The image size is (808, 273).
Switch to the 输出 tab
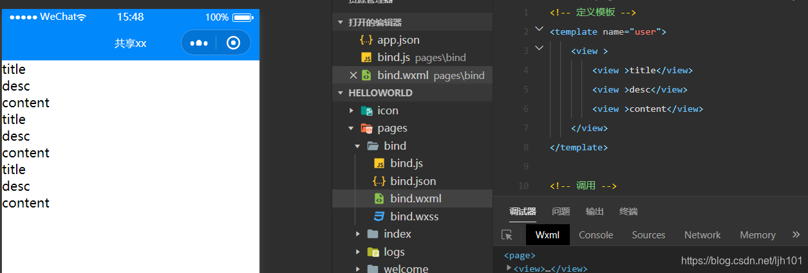595,211
